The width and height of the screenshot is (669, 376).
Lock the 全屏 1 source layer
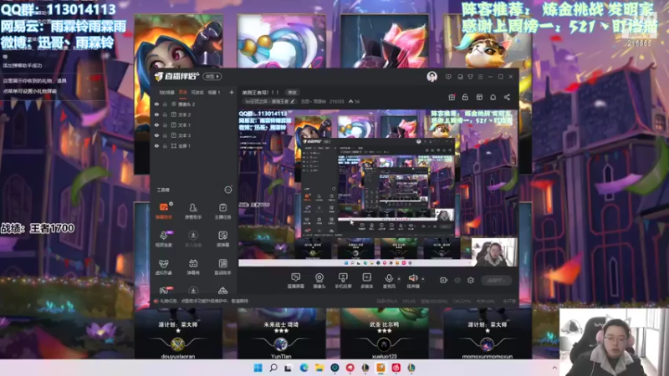tap(165, 145)
